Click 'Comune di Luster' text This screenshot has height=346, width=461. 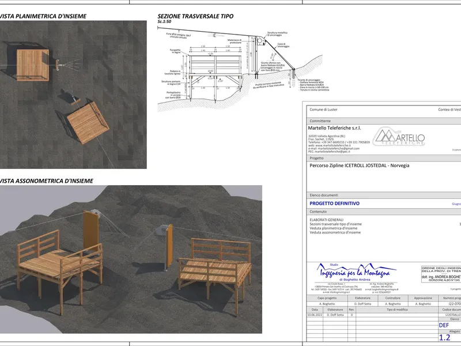(x=323, y=110)
